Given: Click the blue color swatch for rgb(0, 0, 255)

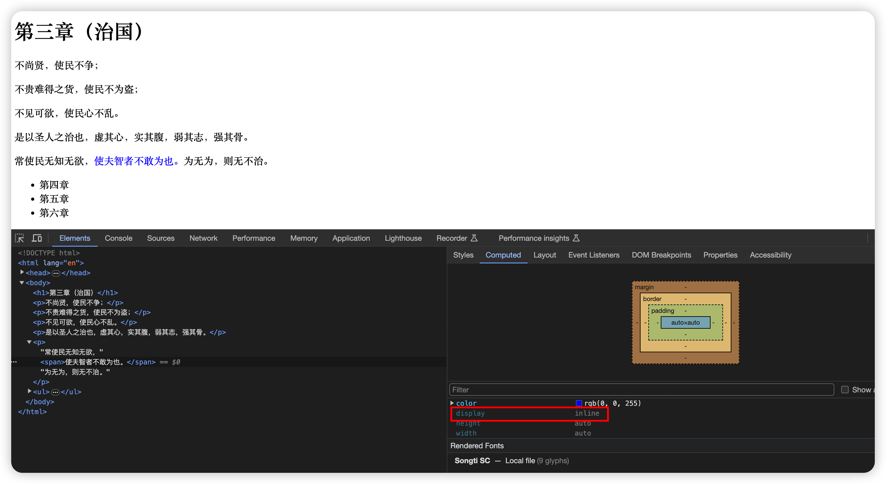Looking at the screenshot, I should (x=579, y=403).
